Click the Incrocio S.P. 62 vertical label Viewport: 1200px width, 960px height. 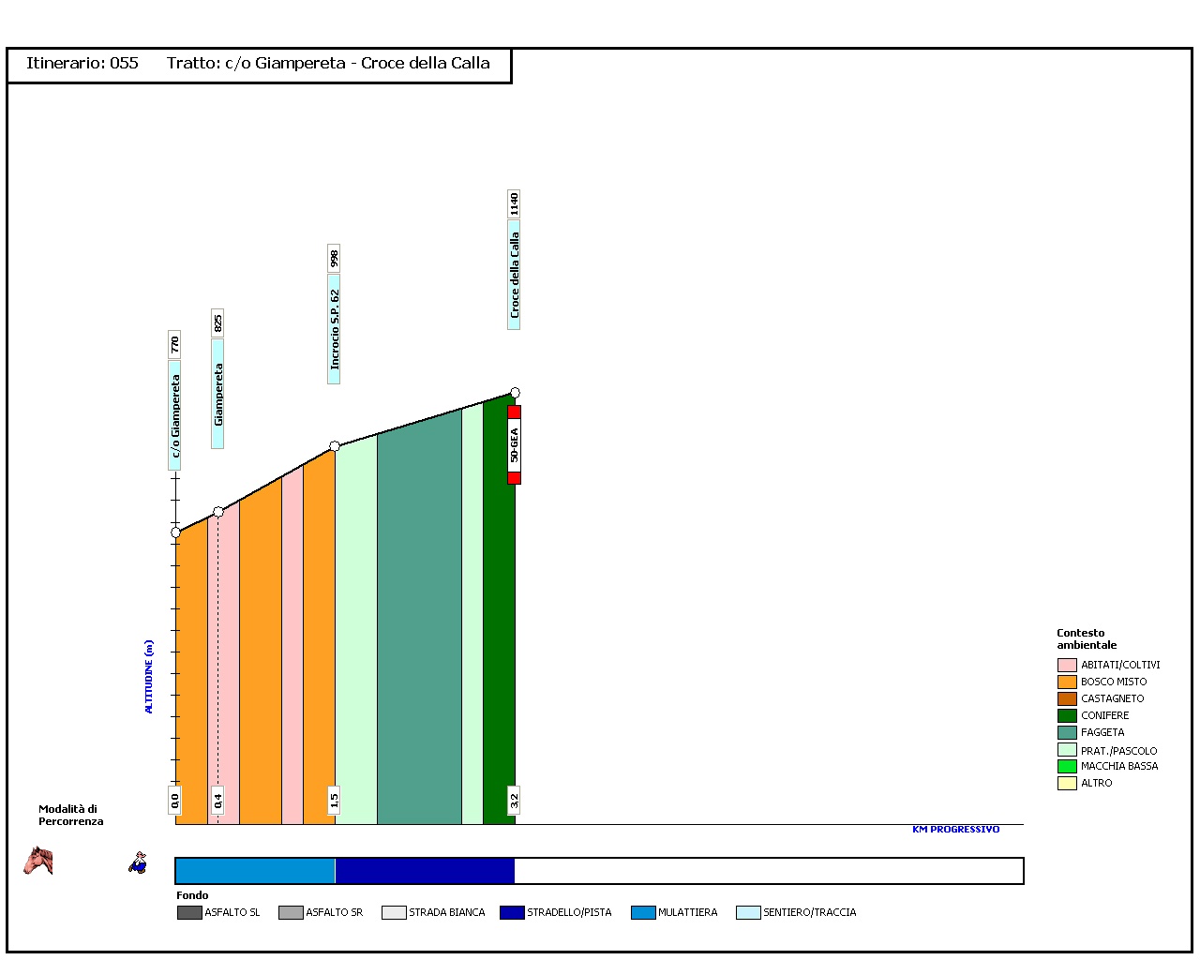pos(335,328)
